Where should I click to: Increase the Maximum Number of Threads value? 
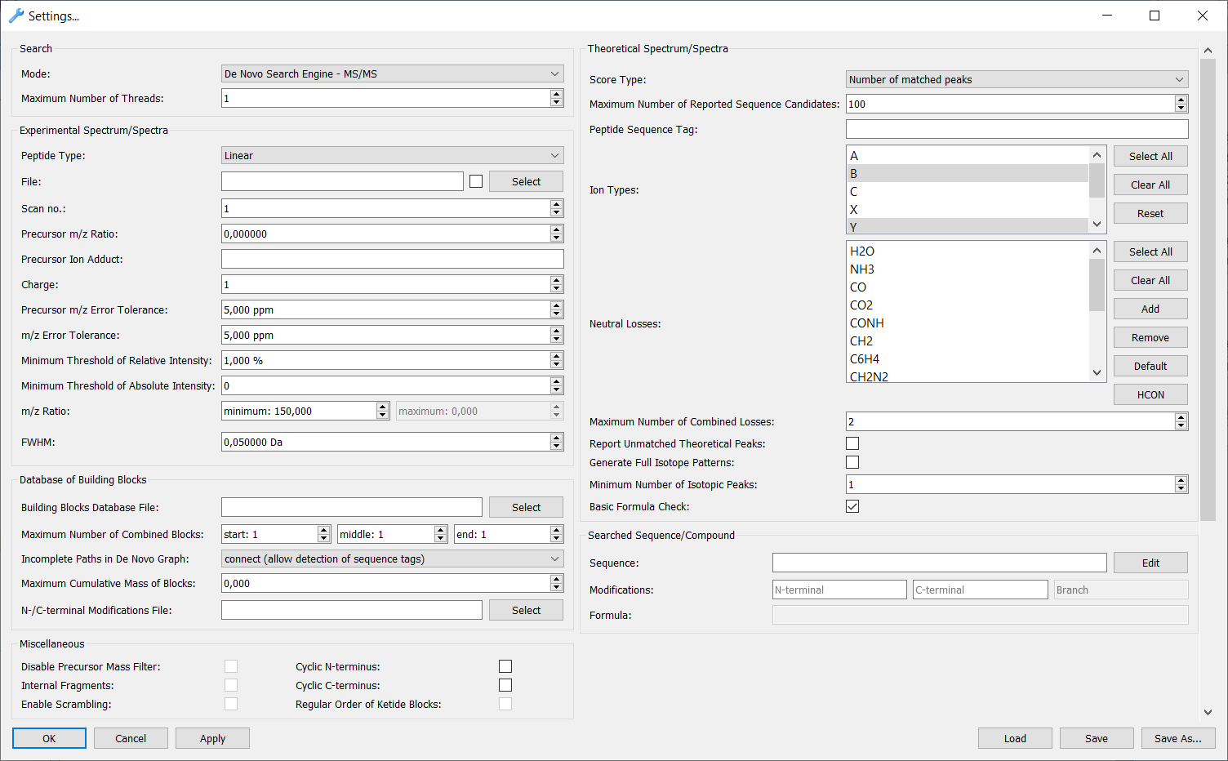click(556, 94)
